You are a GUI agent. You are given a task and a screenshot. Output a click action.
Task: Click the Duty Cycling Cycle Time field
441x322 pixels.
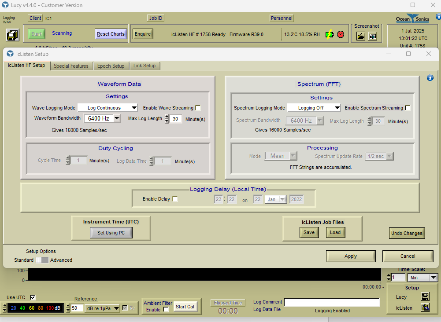(78, 160)
